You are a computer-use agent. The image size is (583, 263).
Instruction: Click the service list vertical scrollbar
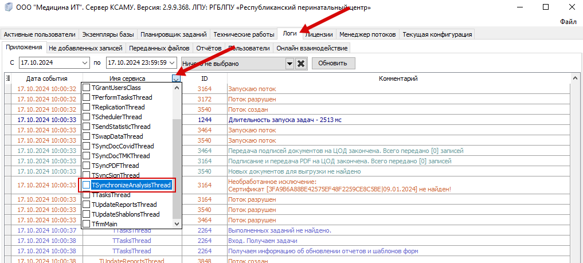[x=177, y=156]
